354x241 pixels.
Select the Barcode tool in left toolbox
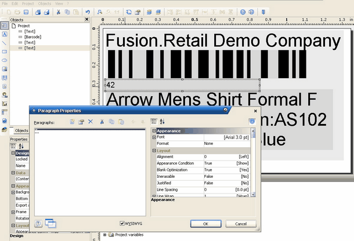[x=5, y=78]
